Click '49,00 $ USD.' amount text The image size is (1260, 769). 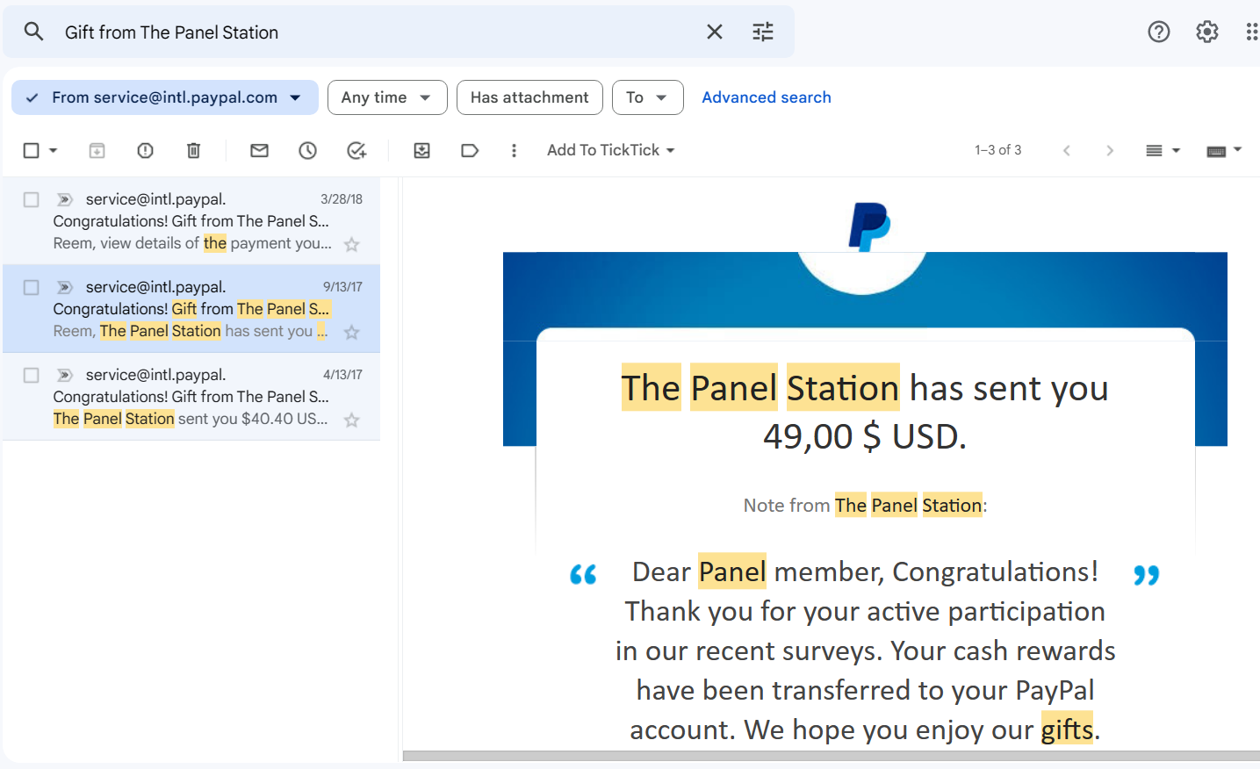click(865, 436)
